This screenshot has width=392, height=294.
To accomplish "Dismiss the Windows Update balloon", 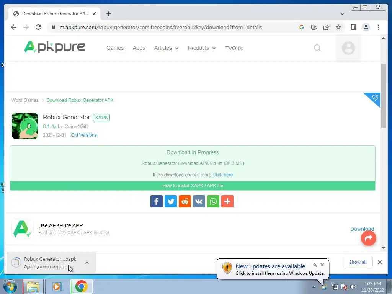I will [322, 265].
